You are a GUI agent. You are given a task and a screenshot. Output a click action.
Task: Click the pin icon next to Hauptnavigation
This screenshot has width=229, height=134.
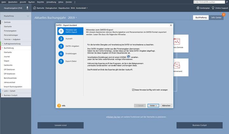point(27,8)
